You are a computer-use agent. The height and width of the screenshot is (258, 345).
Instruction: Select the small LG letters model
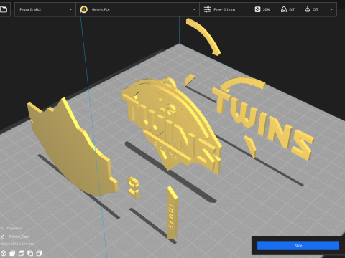[x=133, y=187]
